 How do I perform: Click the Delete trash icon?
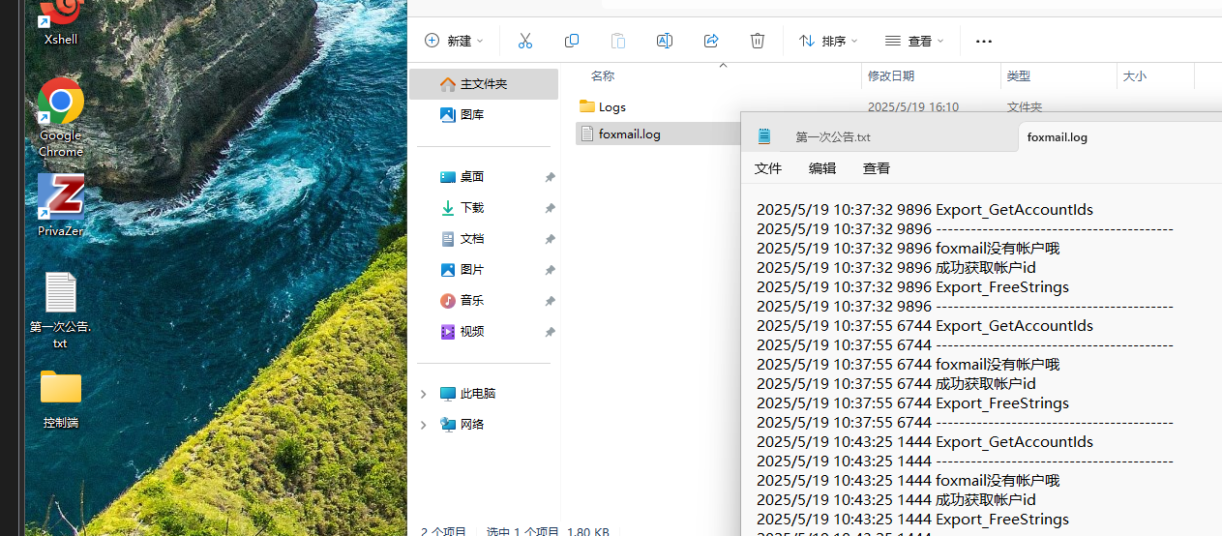[x=758, y=41]
